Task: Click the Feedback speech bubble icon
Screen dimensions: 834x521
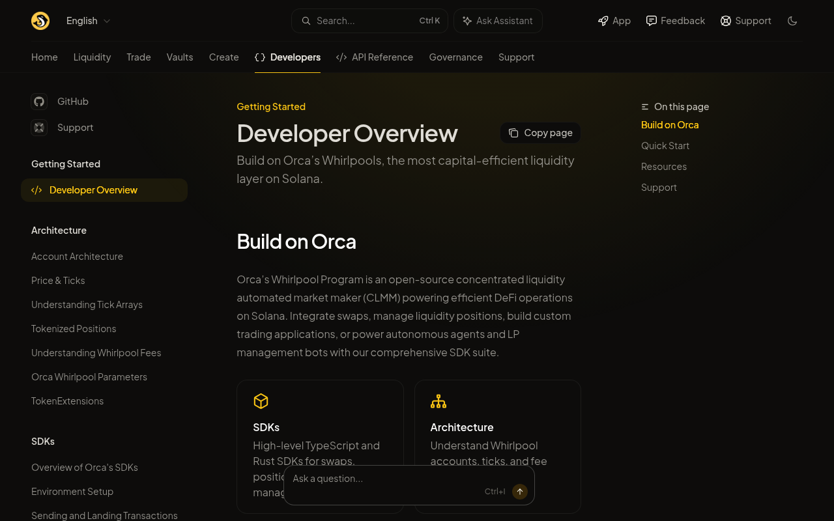Action: pos(652,21)
